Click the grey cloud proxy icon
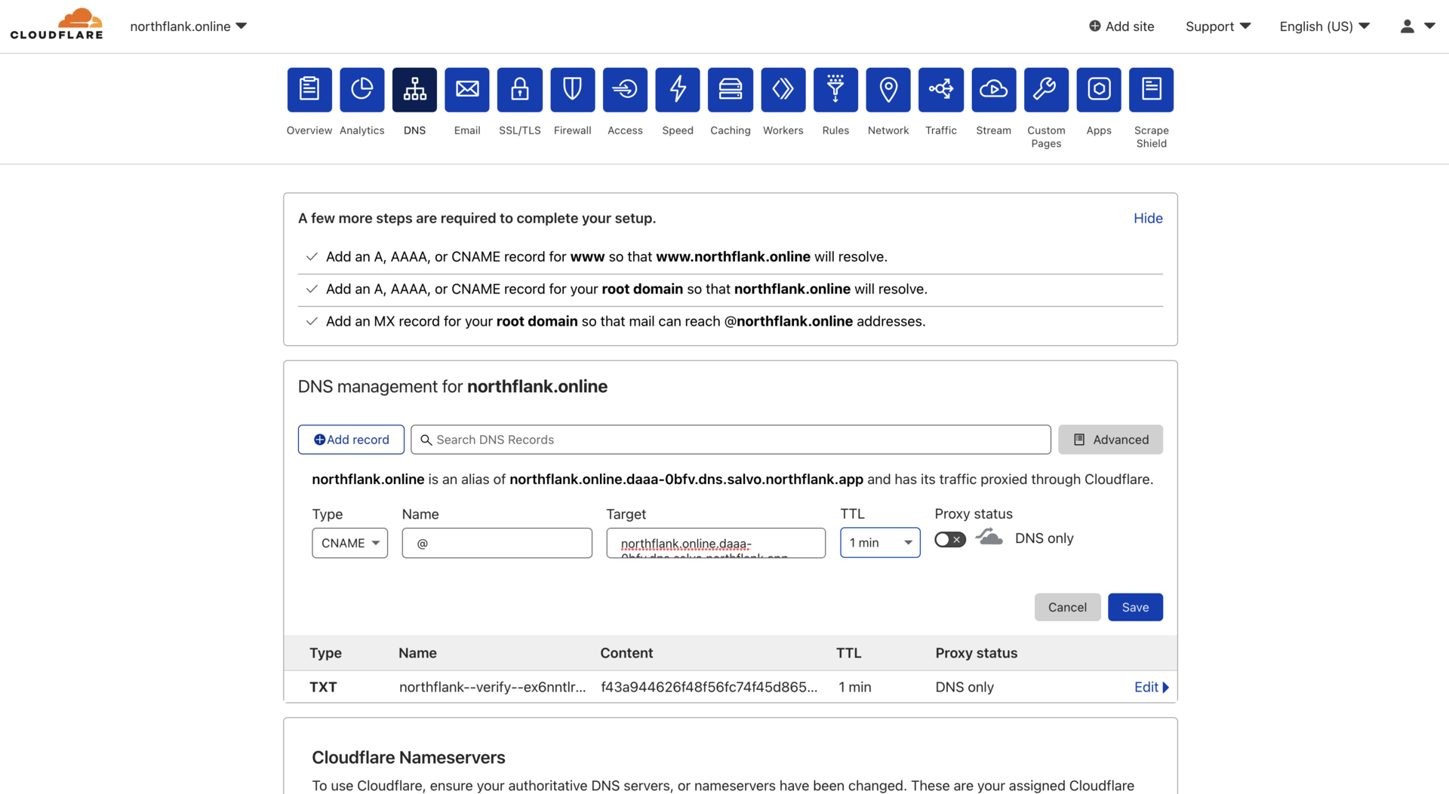Viewport: 1449px width, 794px height. pos(989,538)
